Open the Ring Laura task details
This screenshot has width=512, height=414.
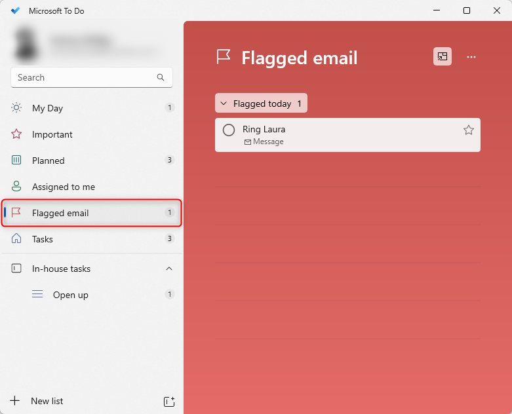pos(347,135)
